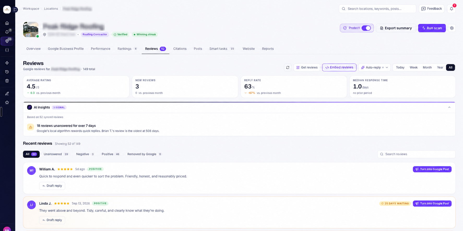Filter reviews by Unanswered

click(56, 154)
